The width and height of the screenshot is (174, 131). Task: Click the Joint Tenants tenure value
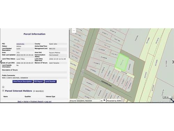[x=54, y=63]
